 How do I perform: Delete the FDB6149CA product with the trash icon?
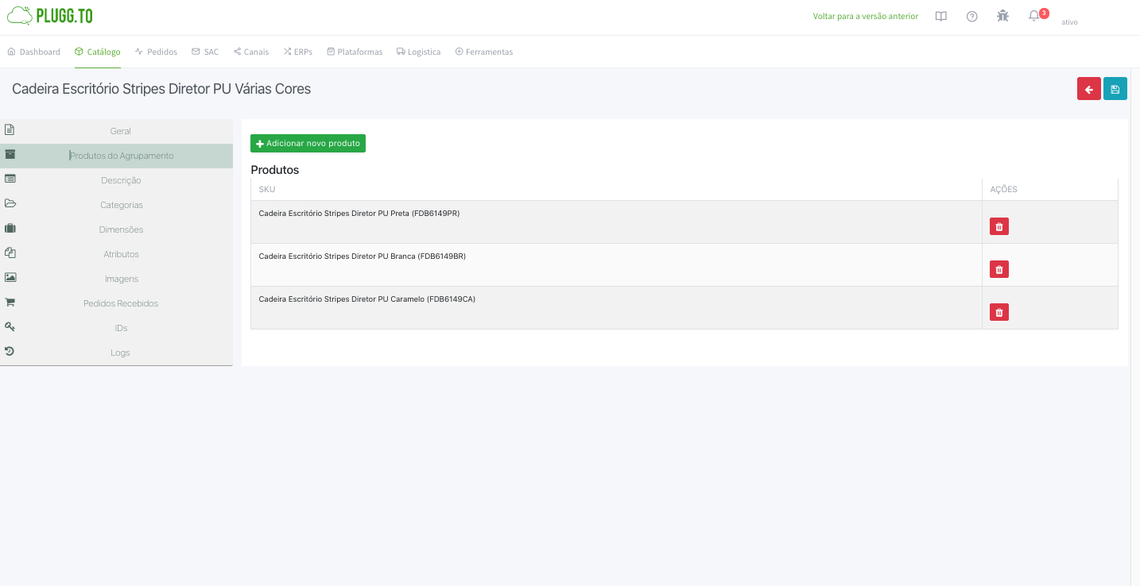pyautogui.click(x=998, y=312)
